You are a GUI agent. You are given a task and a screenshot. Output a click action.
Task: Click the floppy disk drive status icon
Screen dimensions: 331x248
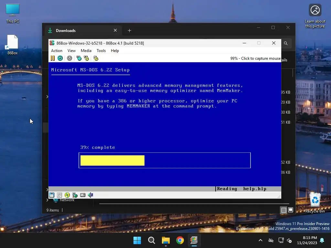click(52, 195)
